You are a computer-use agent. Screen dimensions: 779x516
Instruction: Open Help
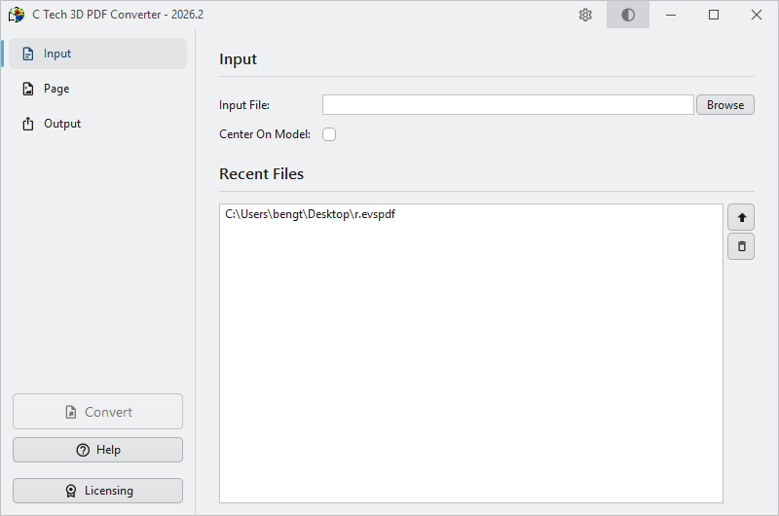point(98,450)
